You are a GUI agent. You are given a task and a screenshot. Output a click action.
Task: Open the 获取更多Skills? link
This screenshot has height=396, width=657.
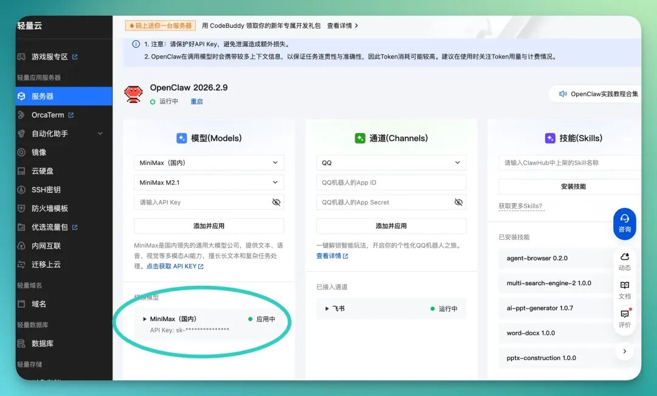(x=520, y=206)
